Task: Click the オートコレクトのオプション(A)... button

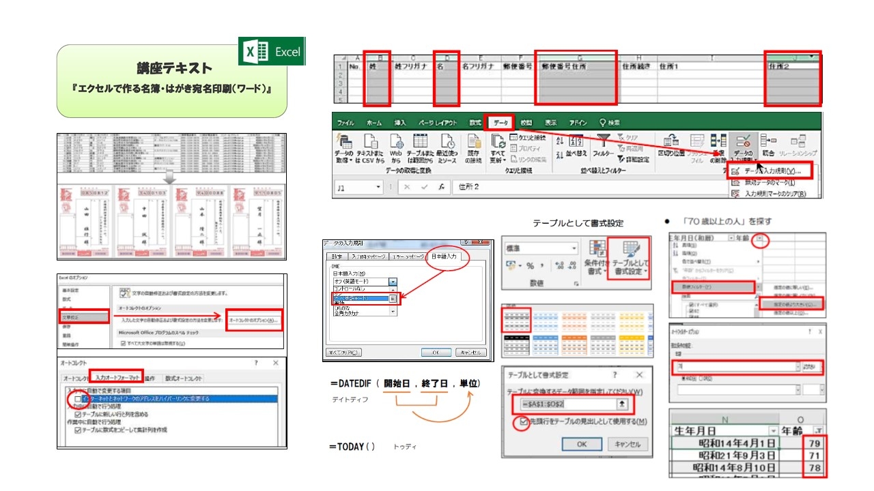Action: pos(253,320)
